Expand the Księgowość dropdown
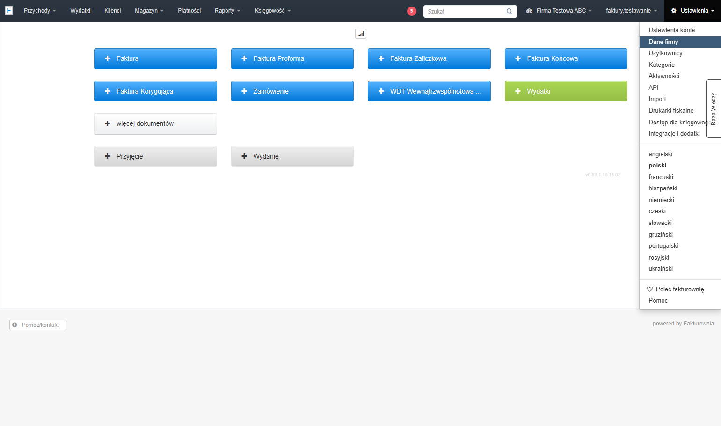 273,11
